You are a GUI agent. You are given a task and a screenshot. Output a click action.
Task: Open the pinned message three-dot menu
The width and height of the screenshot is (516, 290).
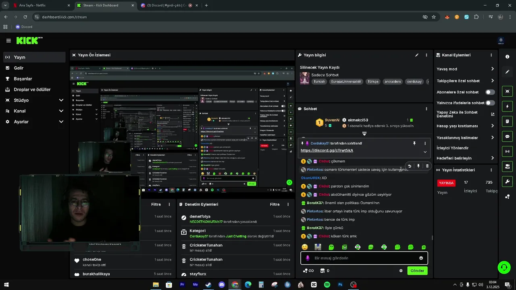[x=425, y=143]
